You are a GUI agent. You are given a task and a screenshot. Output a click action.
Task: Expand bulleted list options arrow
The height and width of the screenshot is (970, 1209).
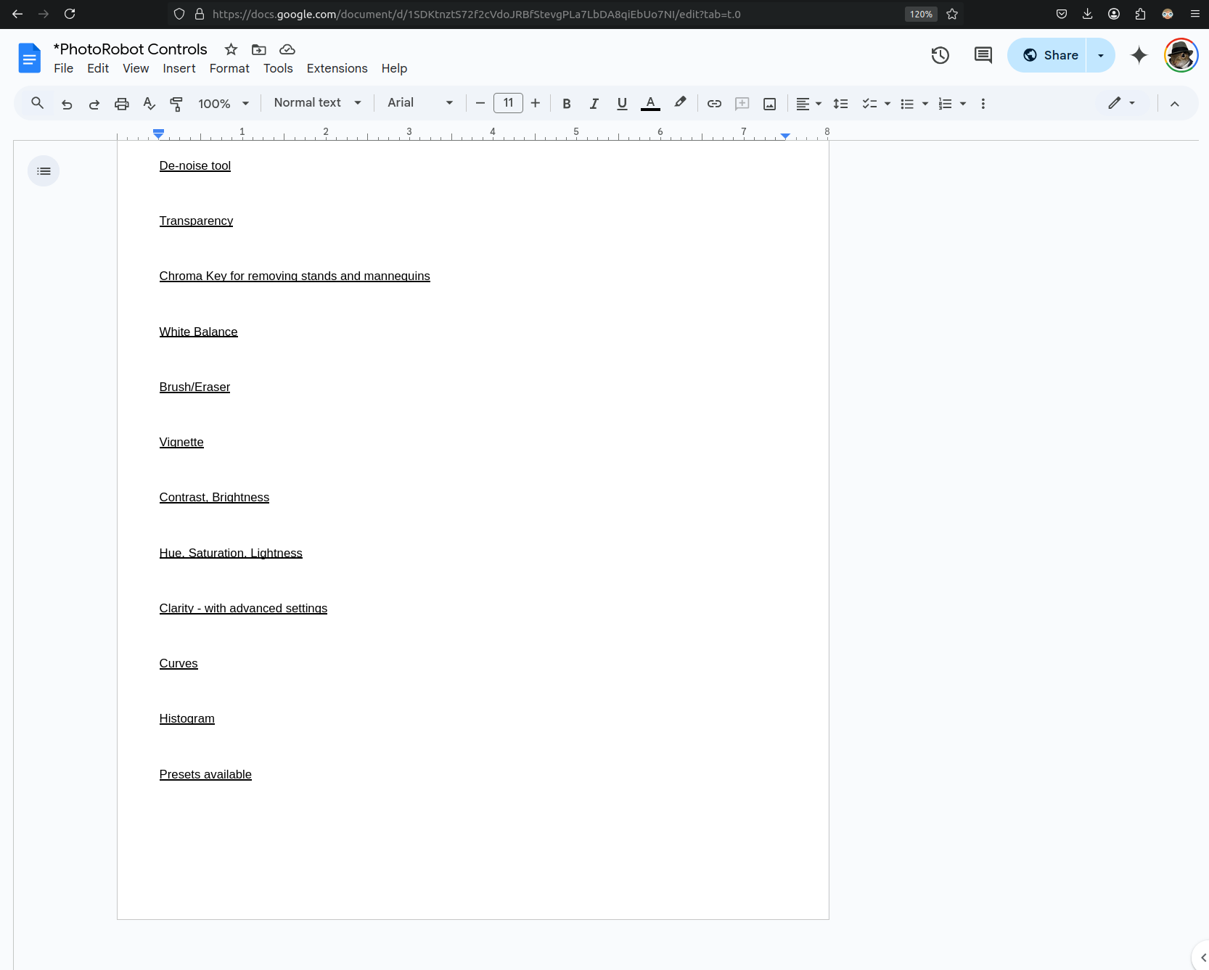tap(925, 104)
